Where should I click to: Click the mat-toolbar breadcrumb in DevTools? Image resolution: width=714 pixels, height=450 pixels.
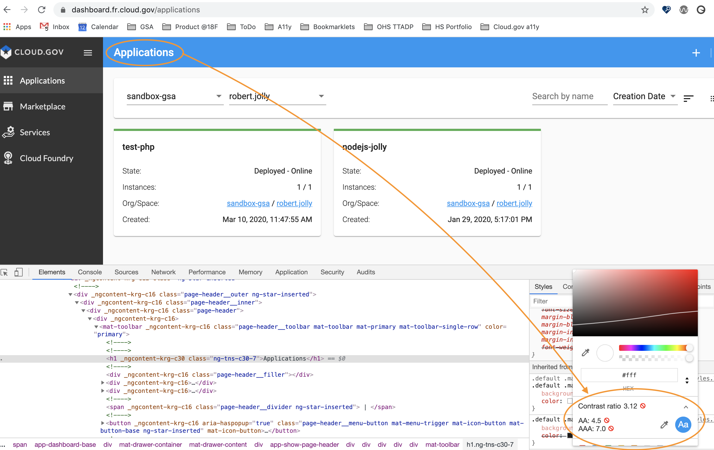pyautogui.click(x=442, y=444)
